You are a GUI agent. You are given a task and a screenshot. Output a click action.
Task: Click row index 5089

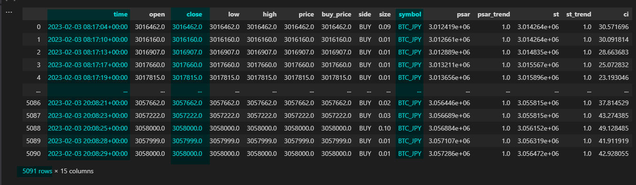coord(34,140)
